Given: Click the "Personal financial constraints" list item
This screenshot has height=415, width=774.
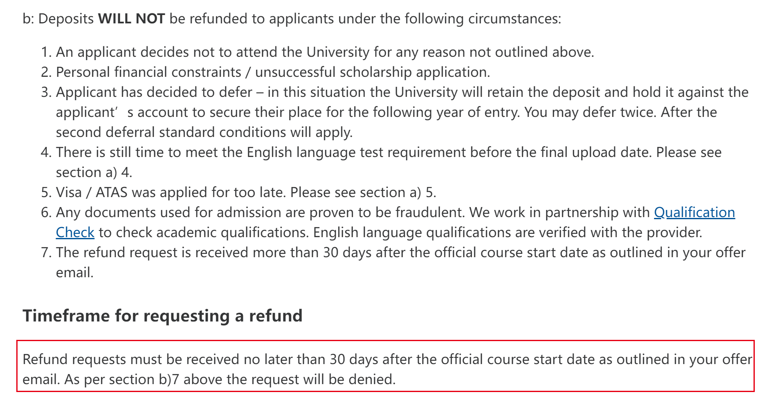Looking at the screenshot, I should pos(148,72).
